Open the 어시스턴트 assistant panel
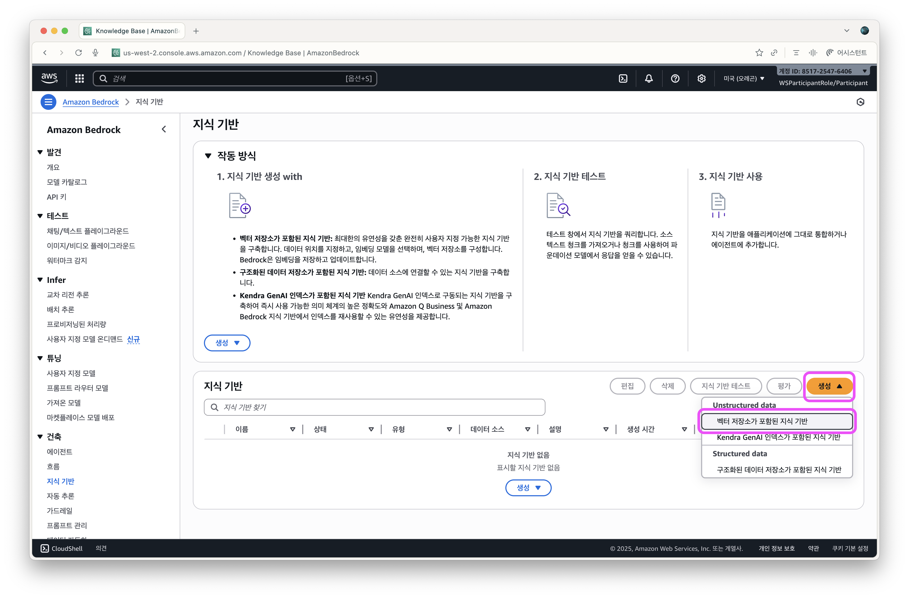Viewport: 909px width, 599px height. (x=846, y=53)
